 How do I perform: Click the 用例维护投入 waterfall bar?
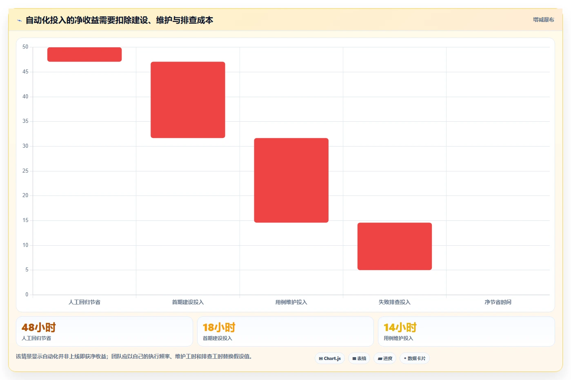[x=291, y=180]
